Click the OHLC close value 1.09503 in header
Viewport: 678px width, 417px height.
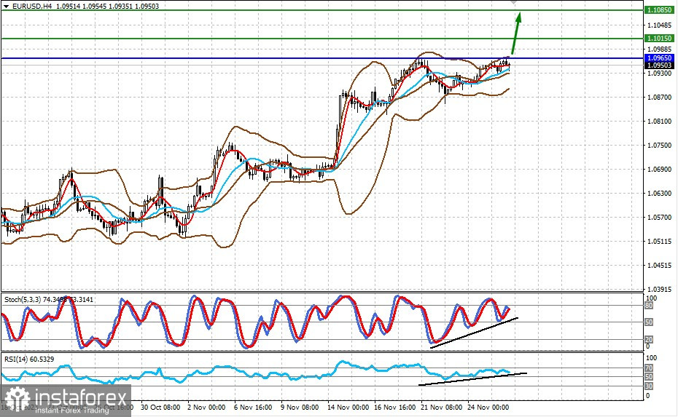147,7
